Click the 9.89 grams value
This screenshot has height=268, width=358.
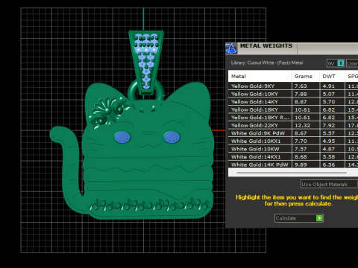click(301, 165)
